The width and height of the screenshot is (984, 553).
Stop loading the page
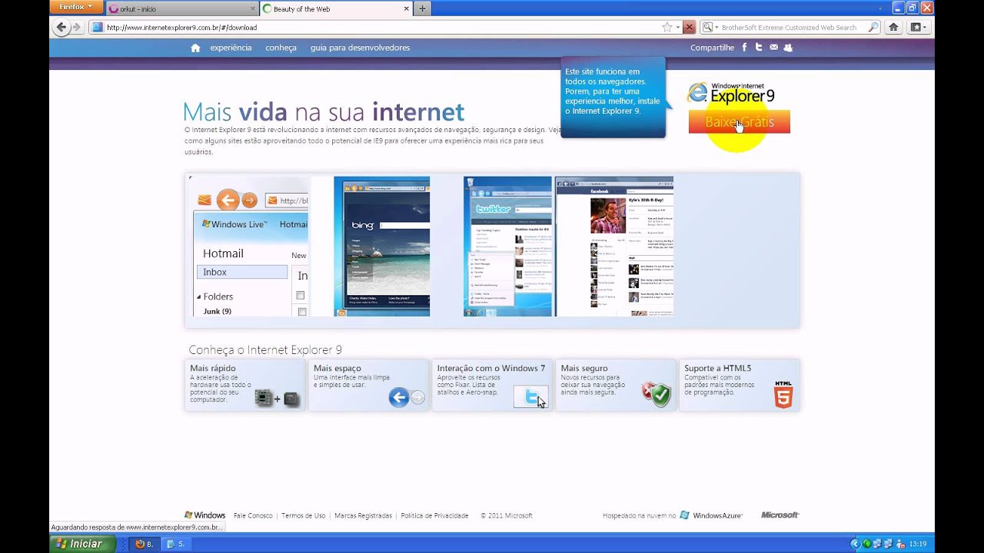pyautogui.click(x=690, y=27)
